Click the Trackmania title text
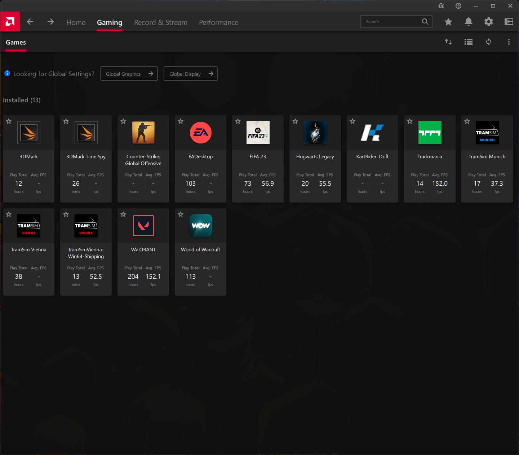Screen dimensions: 519x455 (x=430, y=156)
